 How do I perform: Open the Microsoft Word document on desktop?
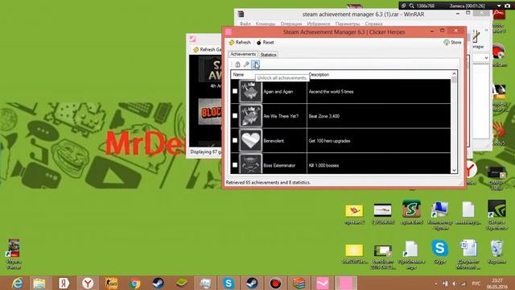tap(468, 255)
